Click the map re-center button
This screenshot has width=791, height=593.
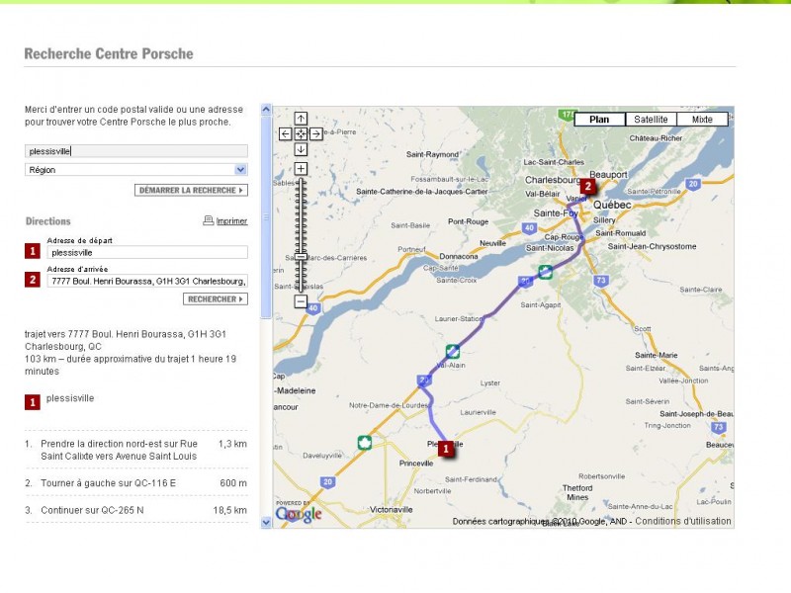tap(301, 133)
